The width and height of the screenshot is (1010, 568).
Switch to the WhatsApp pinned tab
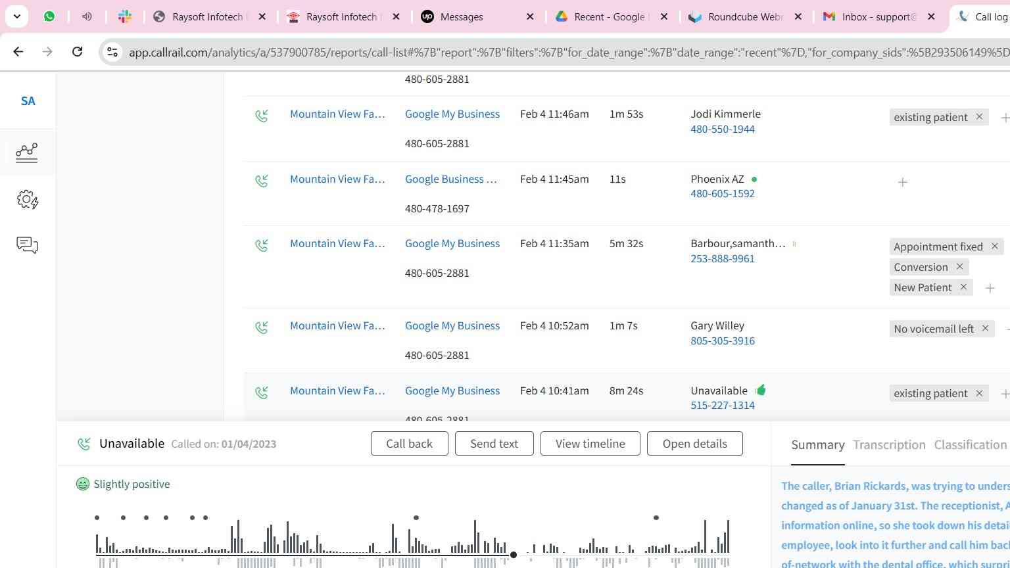click(x=49, y=16)
